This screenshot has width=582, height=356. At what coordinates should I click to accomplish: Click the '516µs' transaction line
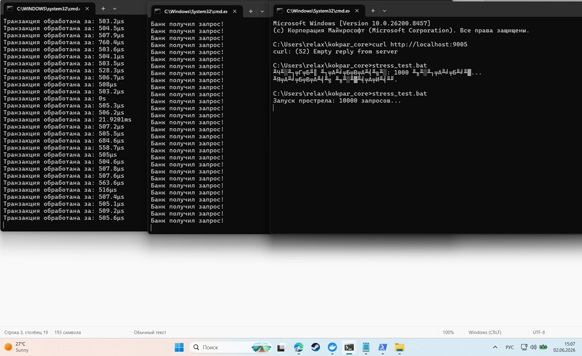(x=60, y=190)
